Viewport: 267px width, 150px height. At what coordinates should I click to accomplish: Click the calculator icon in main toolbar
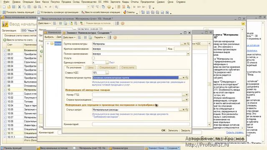pyautogui.click(x=119, y=7)
